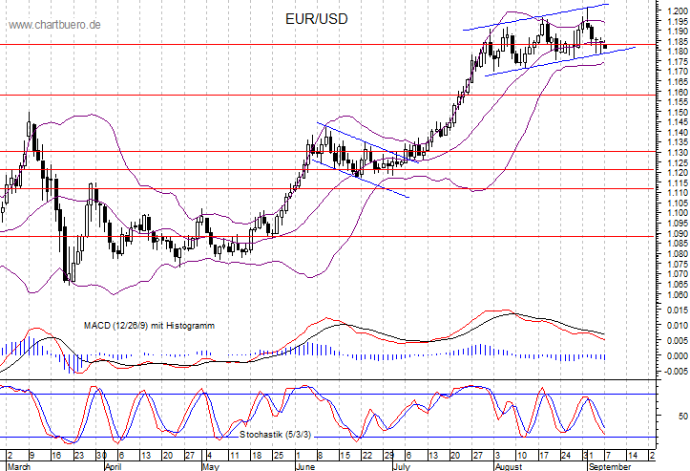Click the 0.000 MACD scale label
The width and height of the screenshot is (690, 471).
[x=678, y=355]
